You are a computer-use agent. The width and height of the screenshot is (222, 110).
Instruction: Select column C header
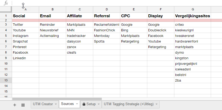[x=80, y=9]
